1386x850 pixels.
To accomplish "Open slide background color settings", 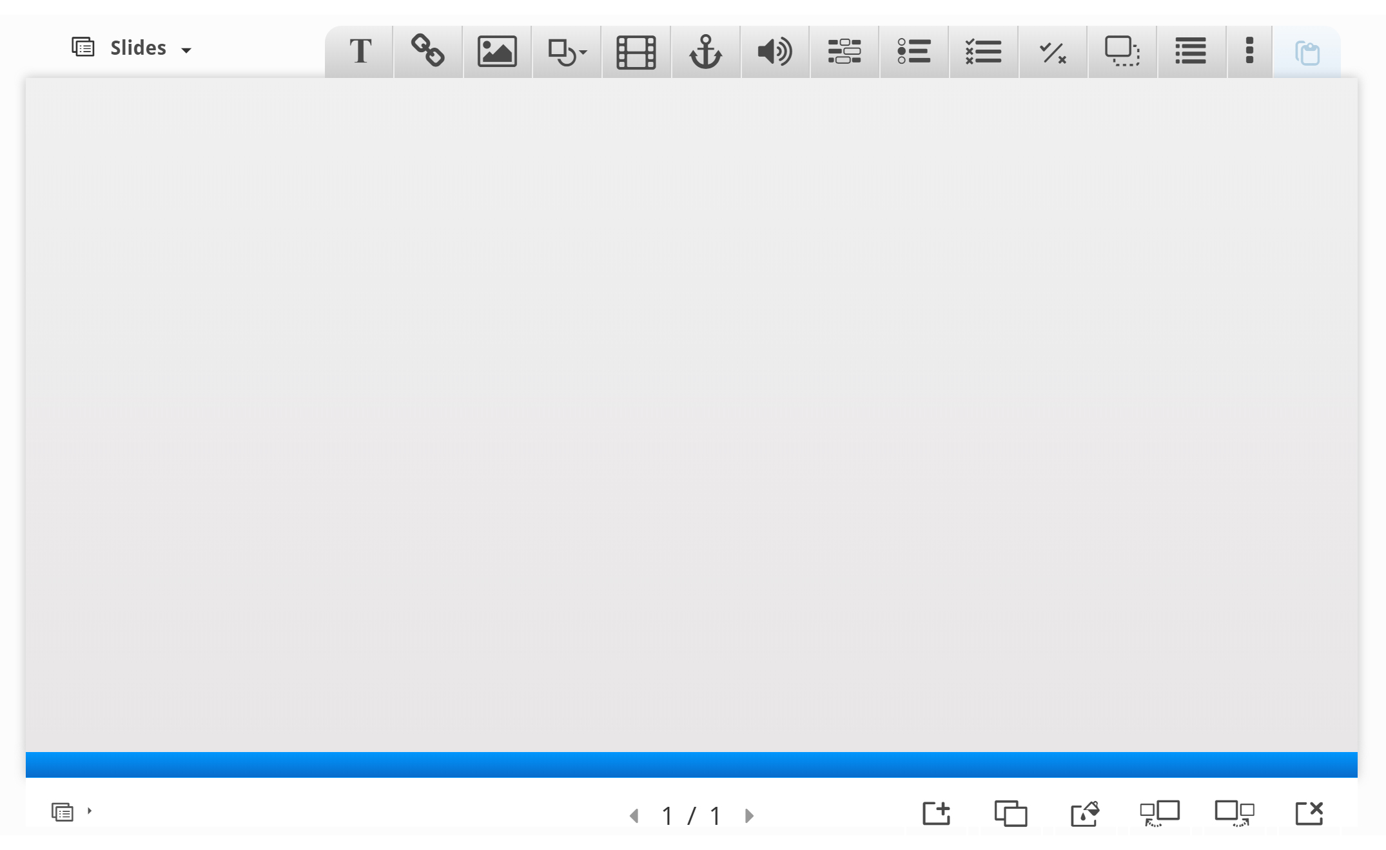I will pyautogui.click(x=1085, y=813).
